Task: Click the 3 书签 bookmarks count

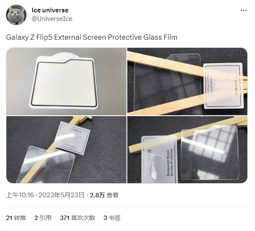Action: [112, 218]
